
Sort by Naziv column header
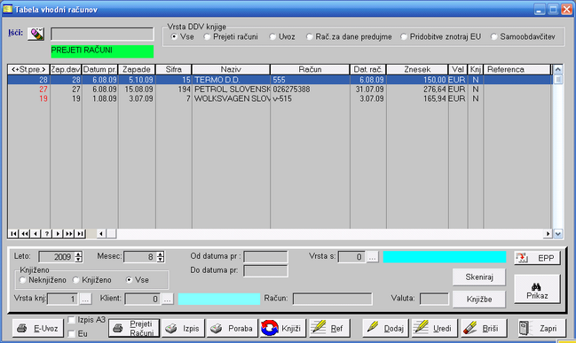click(231, 69)
